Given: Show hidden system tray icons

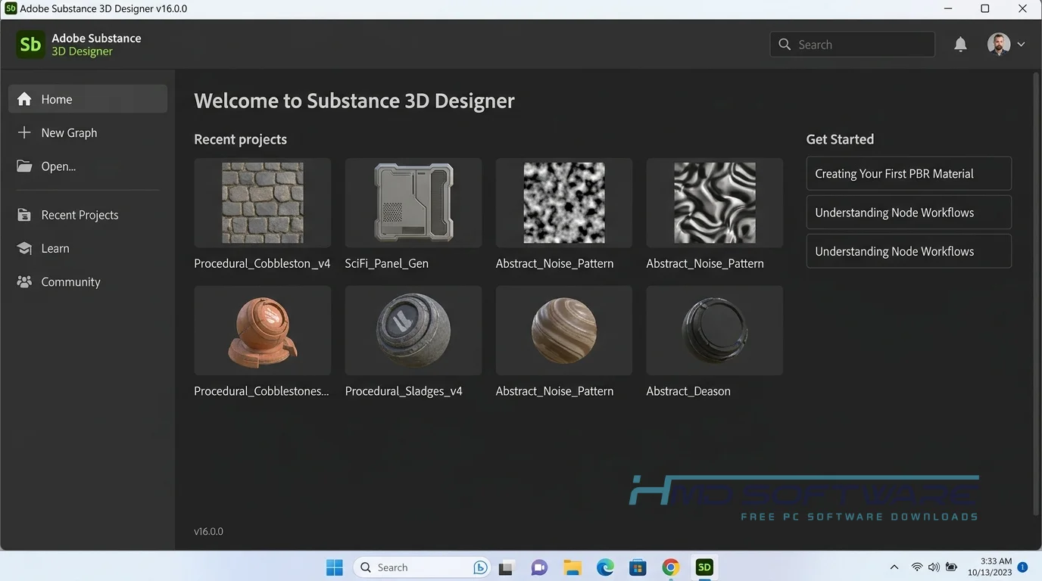Looking at the screenshot, I should [x=894, y=567].
